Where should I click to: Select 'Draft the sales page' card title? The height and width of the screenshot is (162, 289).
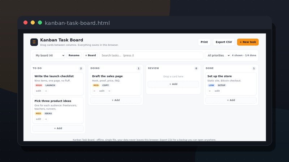[x=107, y=76]
